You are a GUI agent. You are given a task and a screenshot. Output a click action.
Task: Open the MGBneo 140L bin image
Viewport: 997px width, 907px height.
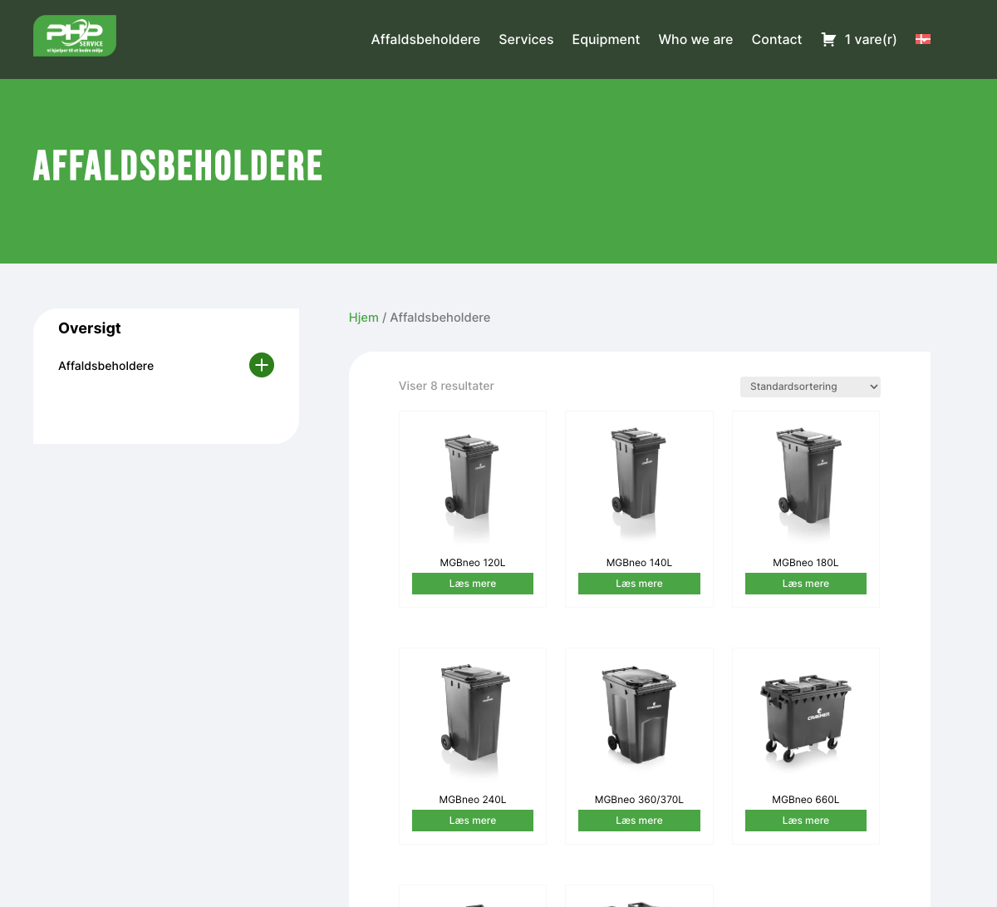click(639, 486)
